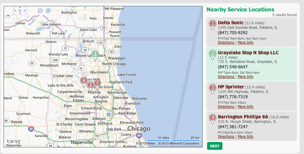Click the Woodstock label on the map
Screen dimensions: 304x154
pos(49,65)
